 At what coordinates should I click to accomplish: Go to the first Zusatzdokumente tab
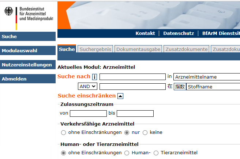(186, 49)
